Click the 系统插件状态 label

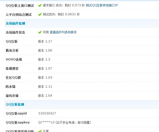[x=15, y=33]
